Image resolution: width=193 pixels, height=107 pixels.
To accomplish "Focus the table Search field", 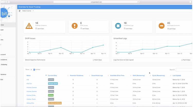I will click(x=184, y=70).
